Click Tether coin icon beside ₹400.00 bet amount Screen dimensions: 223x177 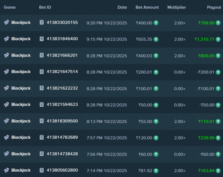156,23
